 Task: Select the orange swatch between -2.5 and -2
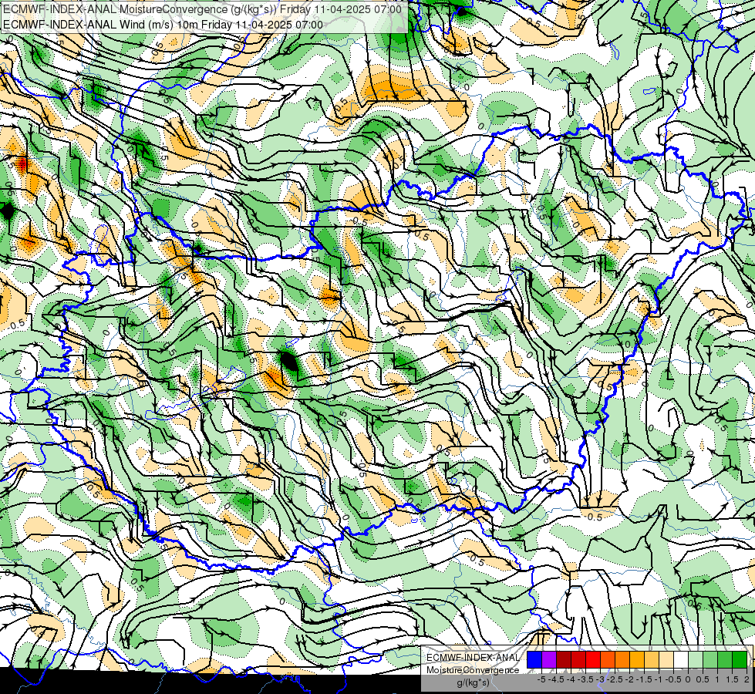point(622,660)
